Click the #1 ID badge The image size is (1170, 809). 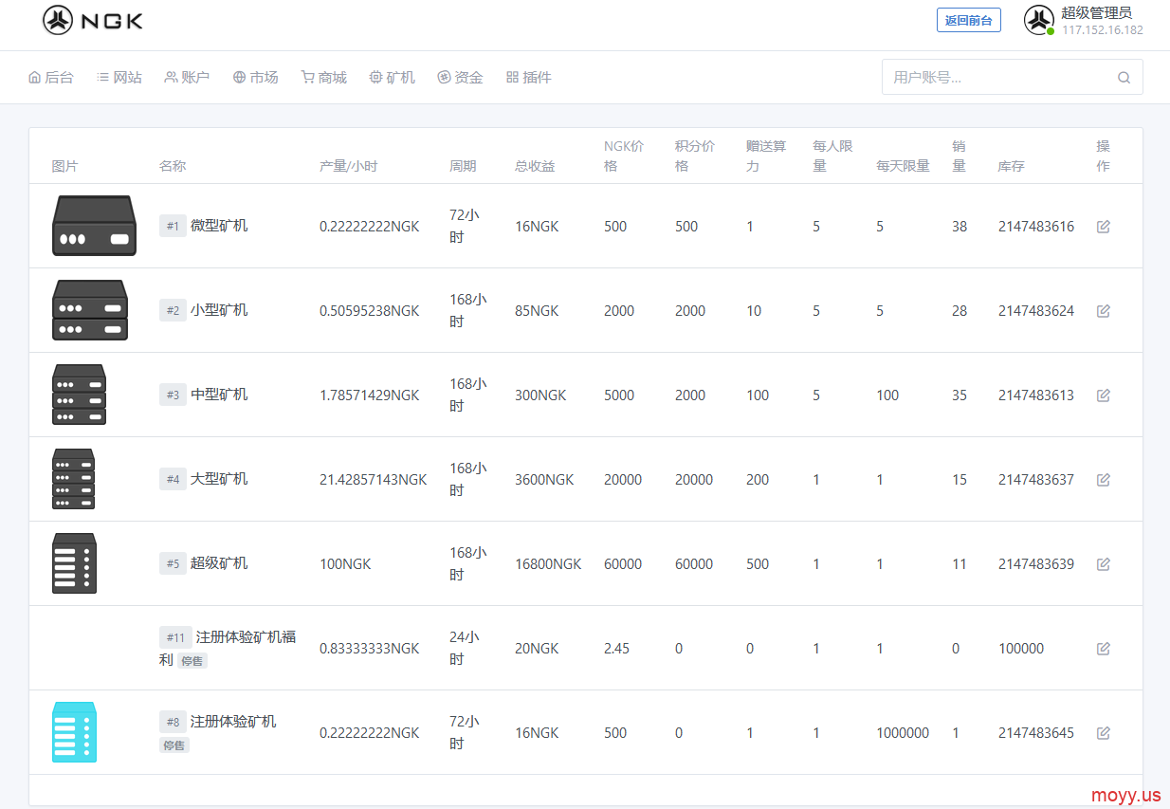173,226
